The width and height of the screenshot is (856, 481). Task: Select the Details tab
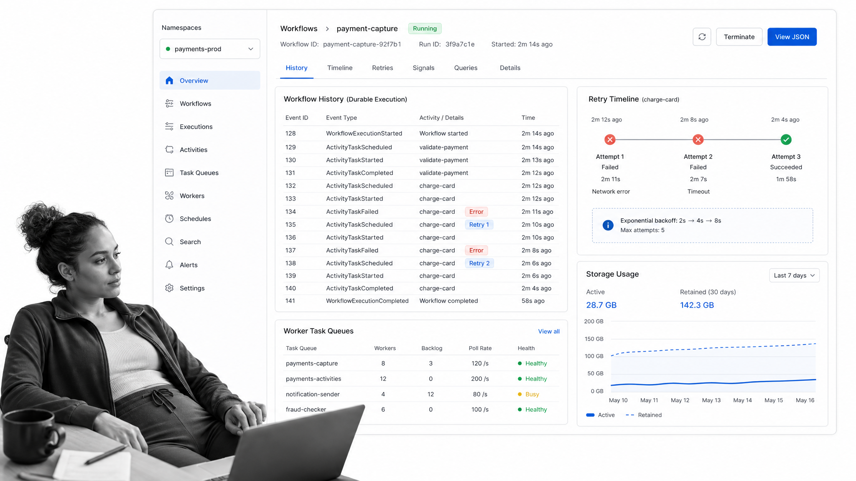[x=510, y=68]
